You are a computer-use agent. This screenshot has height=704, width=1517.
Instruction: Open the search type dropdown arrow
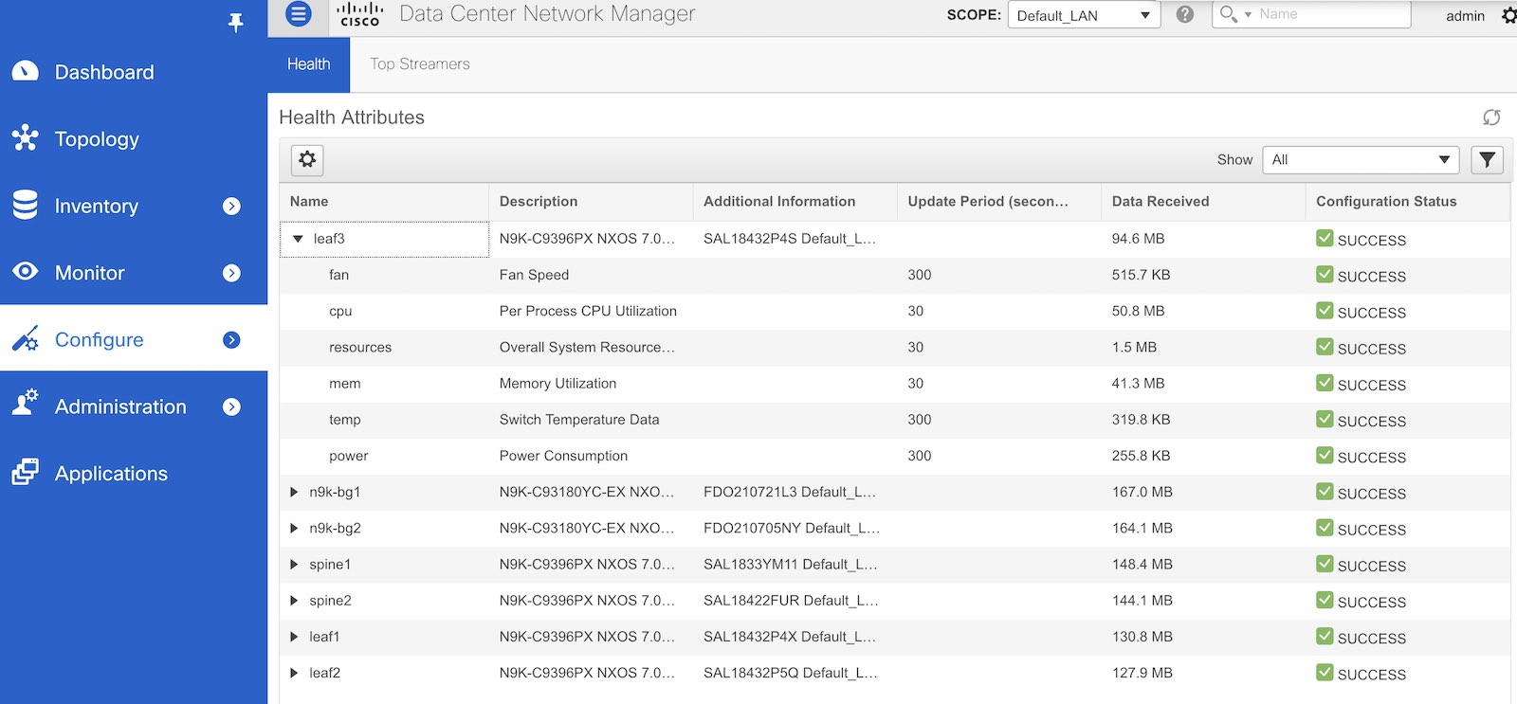[1248, 15]
